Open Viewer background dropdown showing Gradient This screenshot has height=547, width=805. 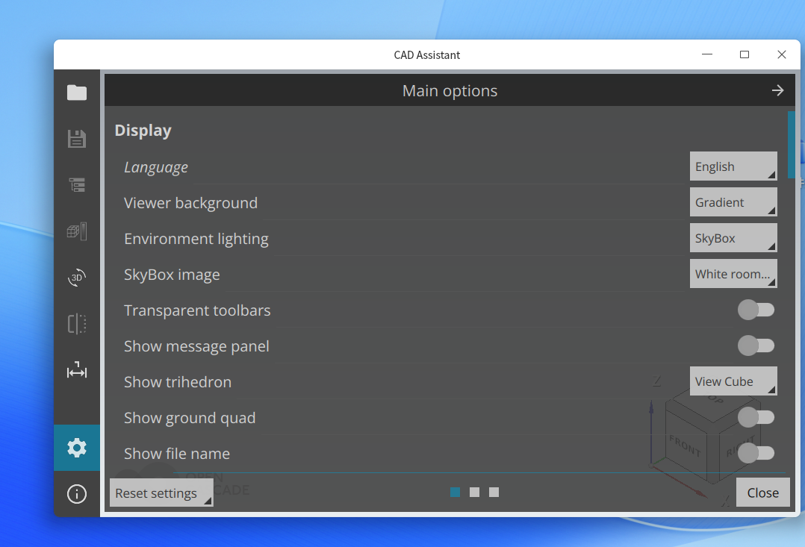tap(733, 202)
